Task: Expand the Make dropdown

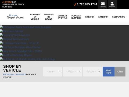Action: [73, 72]
